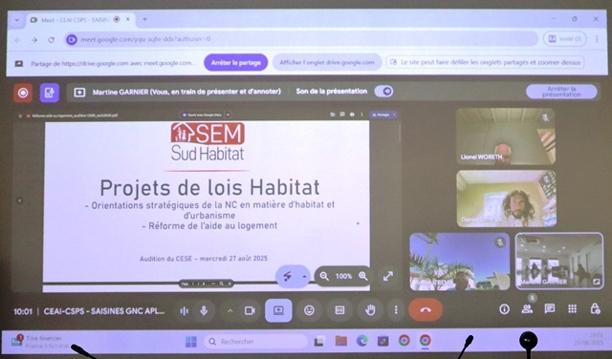Select the palm tree participant tile
The width and height of the screenshot is (612, 359).
click(x=459, y=262)
